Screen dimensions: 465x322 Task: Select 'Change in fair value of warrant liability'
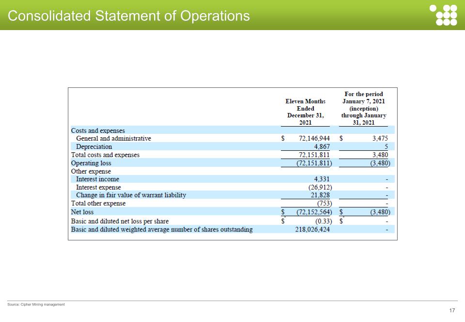coord(131,195)
